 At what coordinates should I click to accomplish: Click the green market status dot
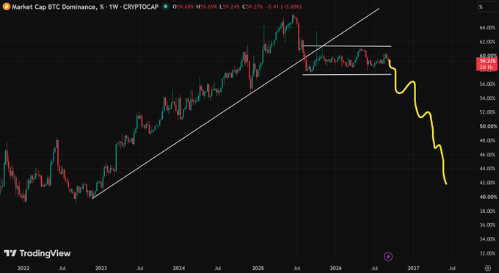pos(166,7)
